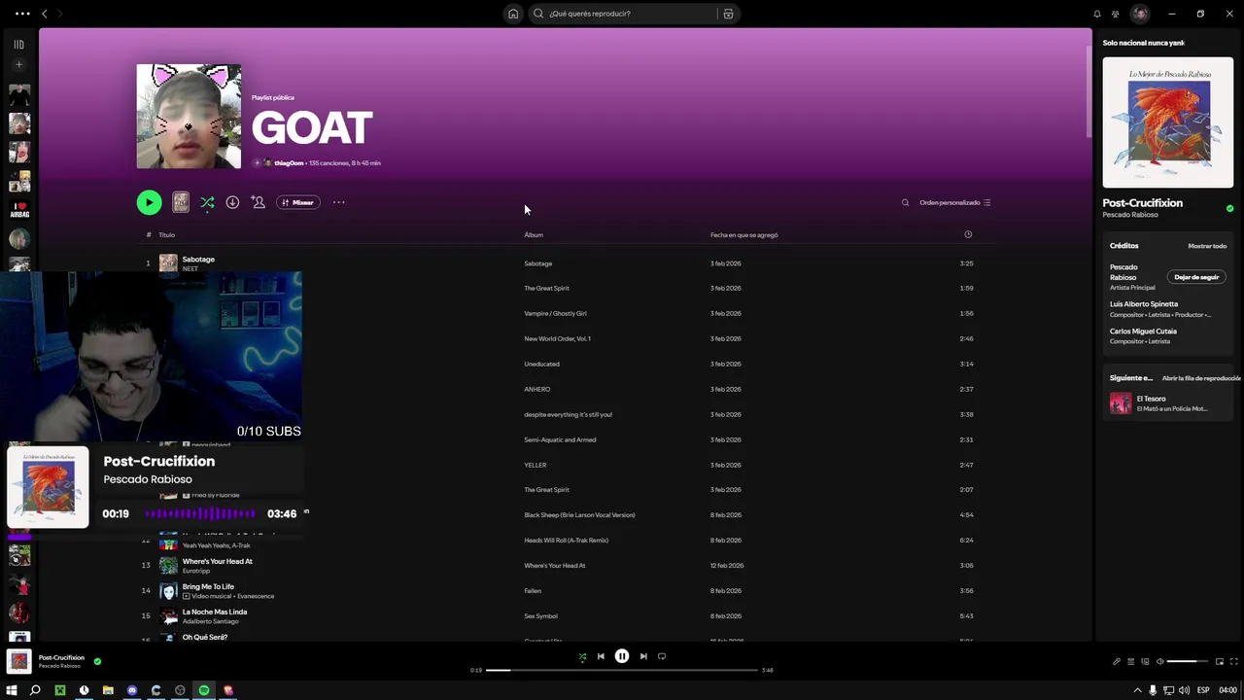
Task: Open Spotify home via house icon
Action: [513, 14]
